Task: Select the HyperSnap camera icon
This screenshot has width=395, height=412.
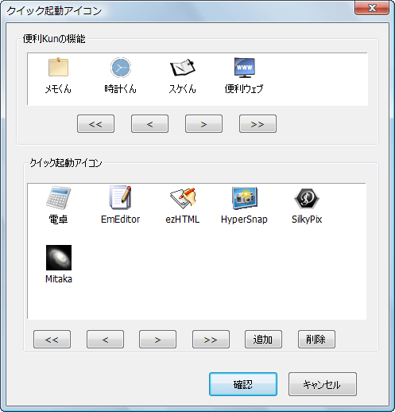Action: click(245, 198)
